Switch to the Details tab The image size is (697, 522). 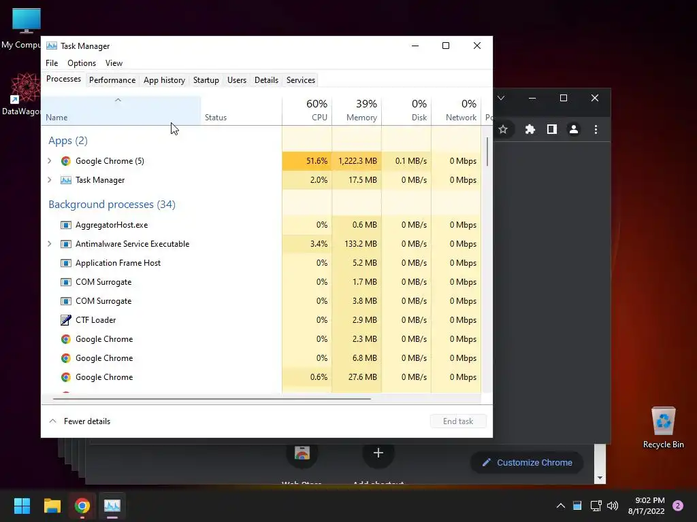pos(266,80)
